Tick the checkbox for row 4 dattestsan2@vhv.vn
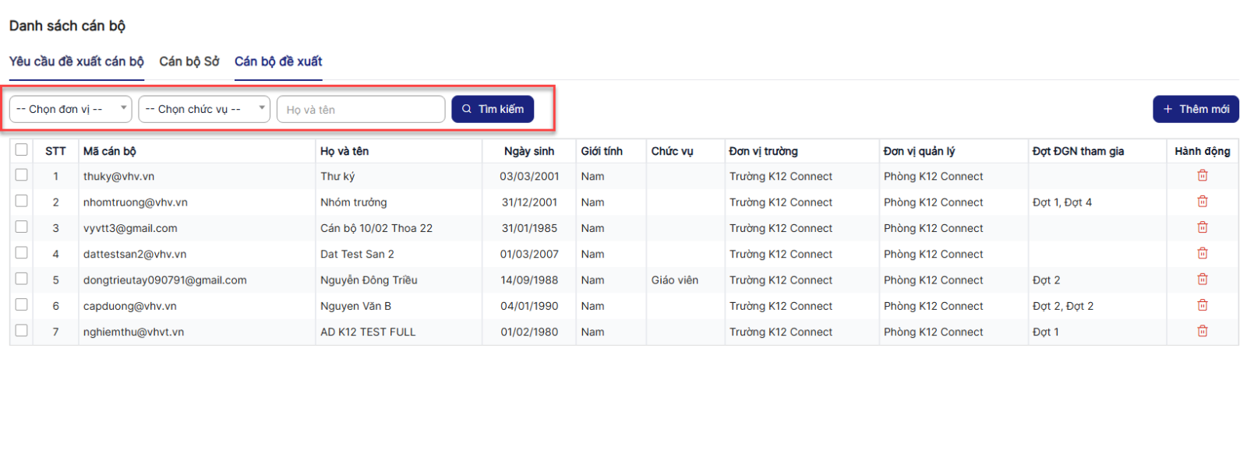1247x457 pixels. click(21, 253)
